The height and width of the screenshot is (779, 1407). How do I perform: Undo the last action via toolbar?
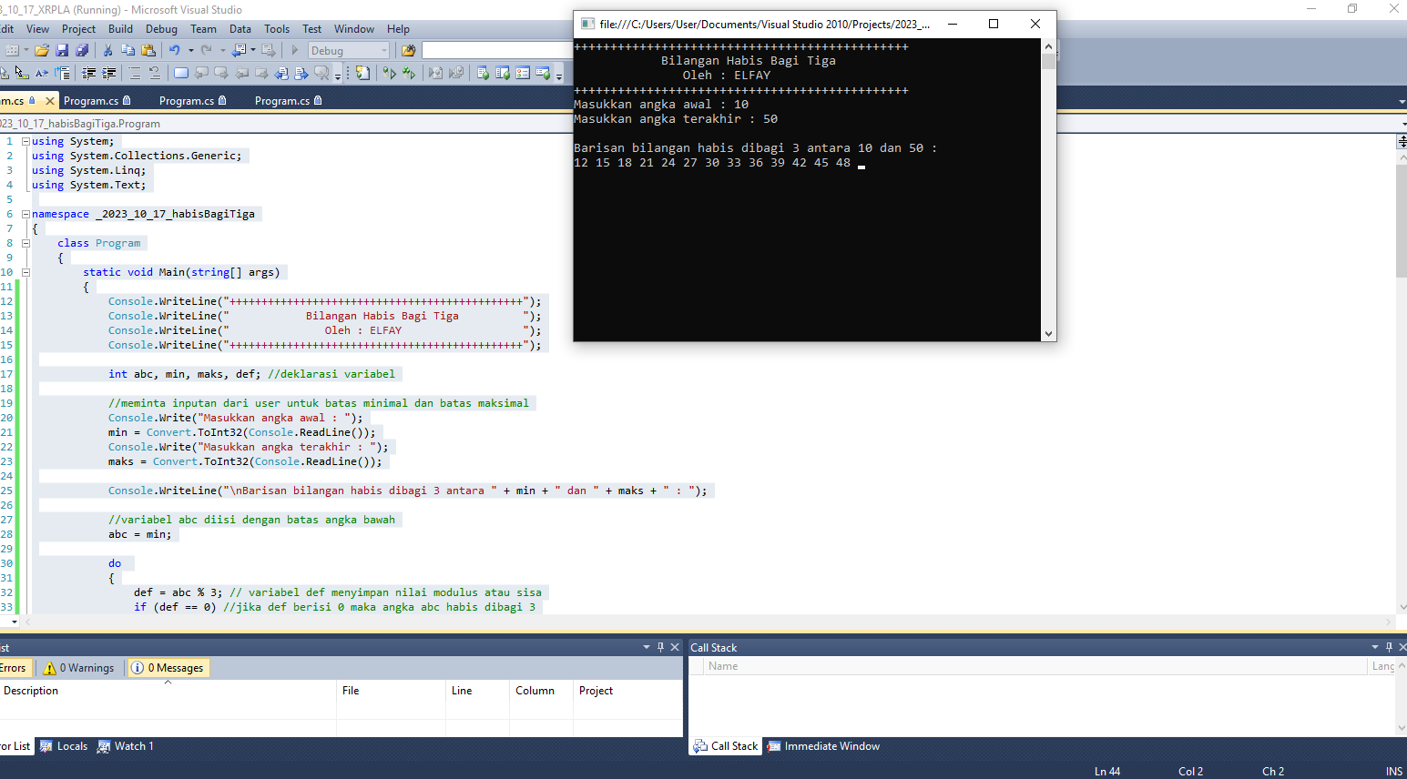pos(174,51)
